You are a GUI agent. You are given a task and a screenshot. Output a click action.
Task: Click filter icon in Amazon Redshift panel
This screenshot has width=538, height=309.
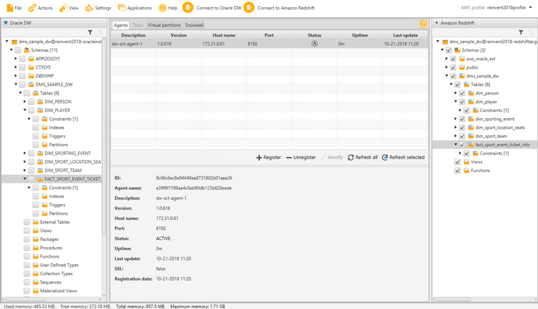pyautogui.click(x=521, y=32)
